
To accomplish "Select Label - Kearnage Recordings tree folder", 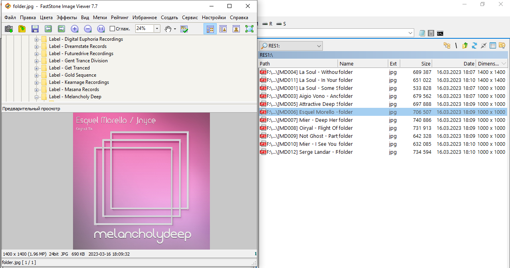I will click(79, 82).
